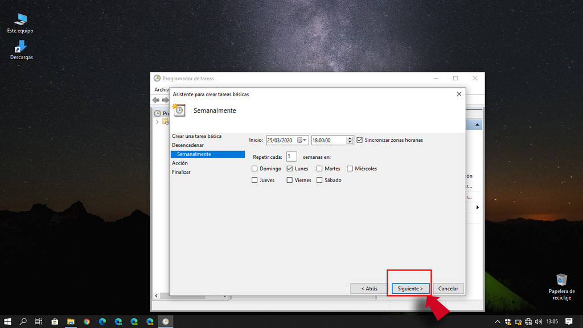The height and width of the screenshot is (328, 583).
Task: Click the Semanalmente wizard calendar icon
Action: click(x=179, y=110)
